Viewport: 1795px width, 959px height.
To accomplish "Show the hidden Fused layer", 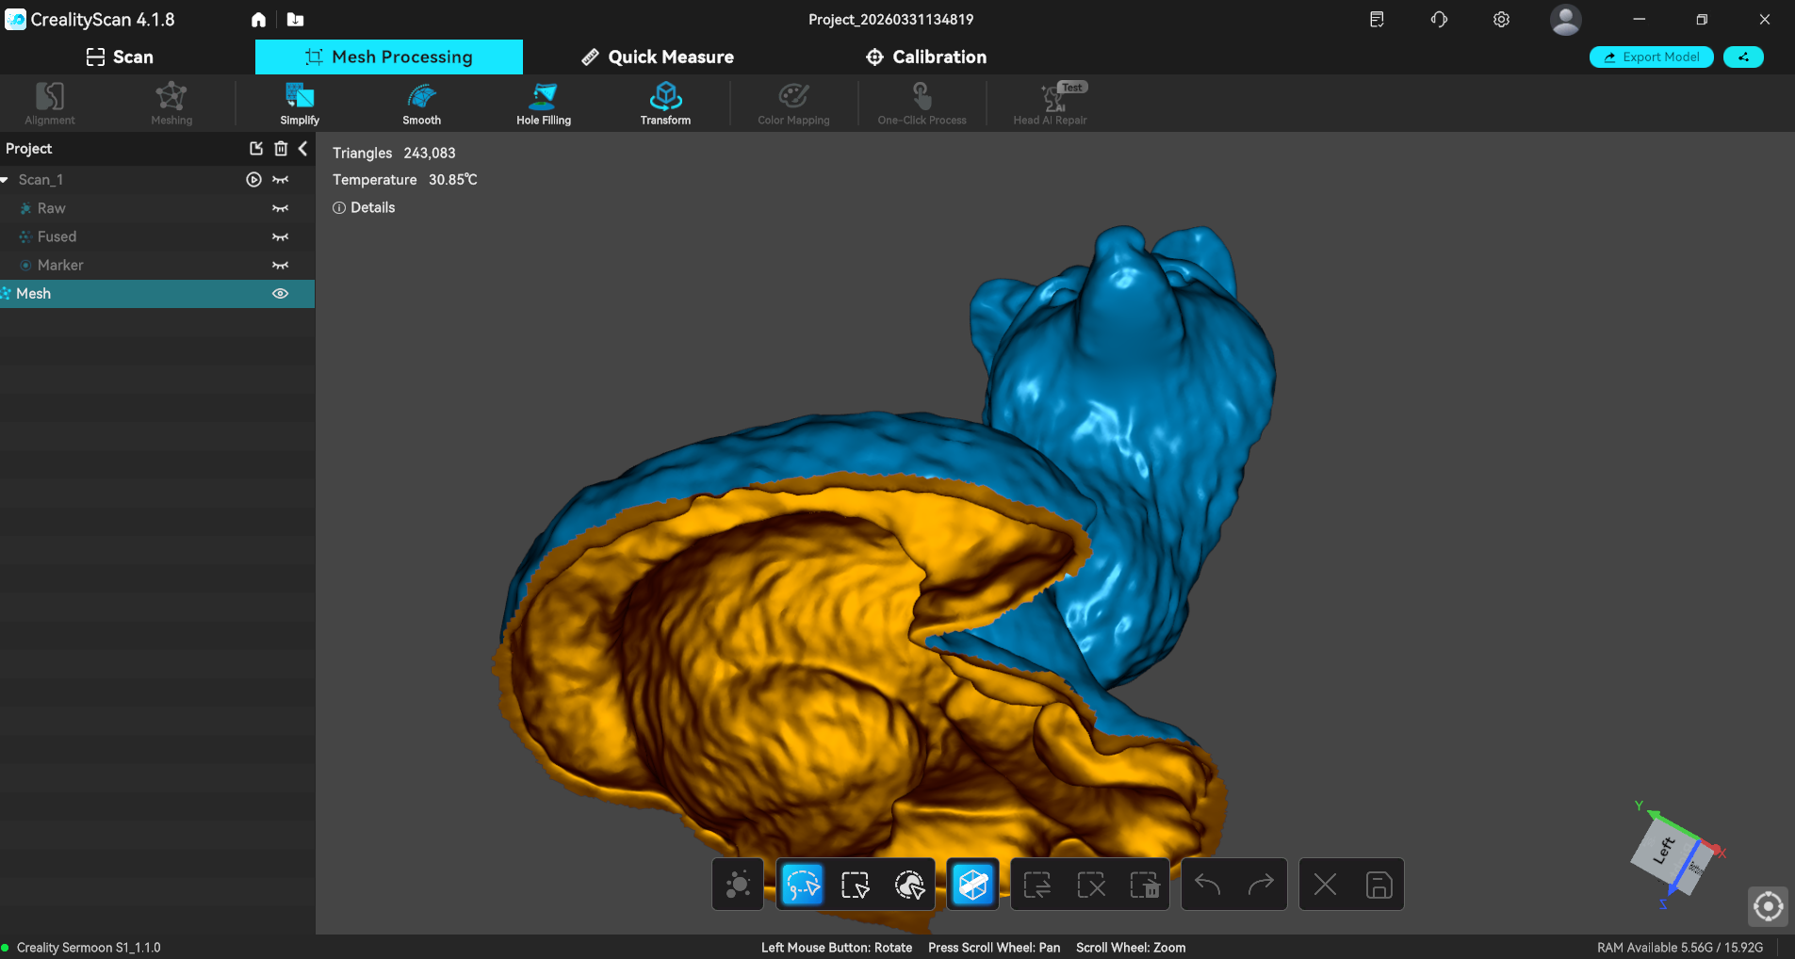I will pyautogui.click(x=280, y=237).
